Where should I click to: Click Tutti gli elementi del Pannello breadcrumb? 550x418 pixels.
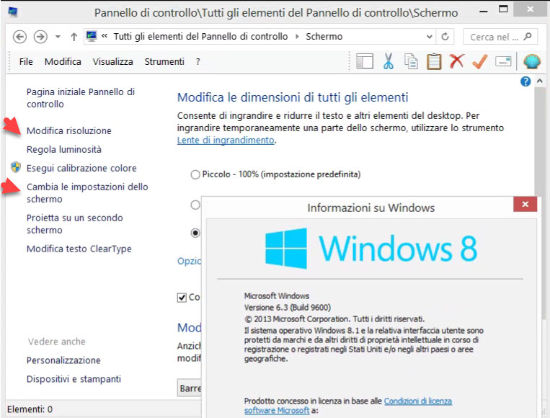200,37
